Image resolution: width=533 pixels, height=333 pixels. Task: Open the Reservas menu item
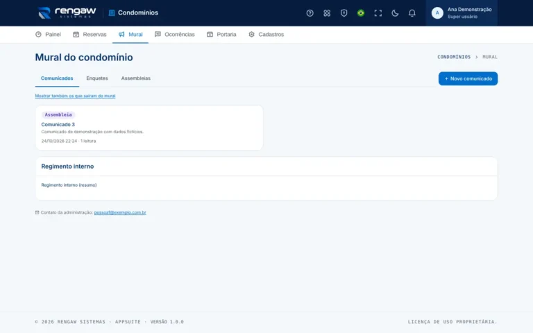[90, 34]
